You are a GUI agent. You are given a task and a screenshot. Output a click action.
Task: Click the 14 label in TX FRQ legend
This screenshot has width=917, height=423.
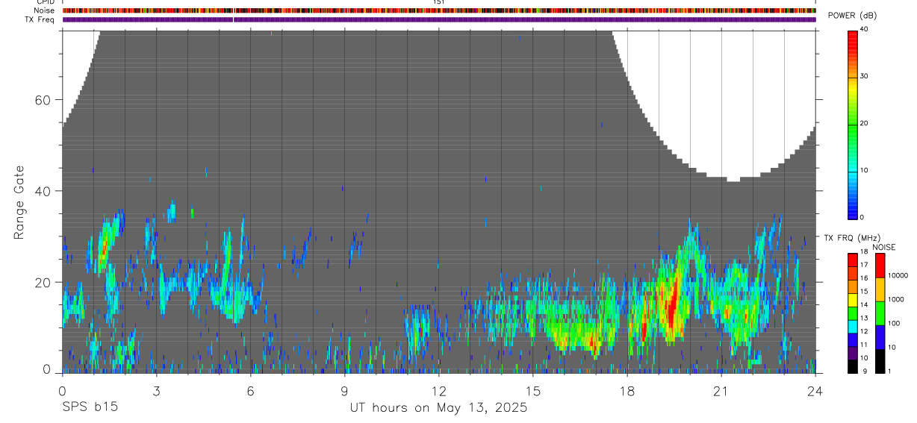click(864, 305)
